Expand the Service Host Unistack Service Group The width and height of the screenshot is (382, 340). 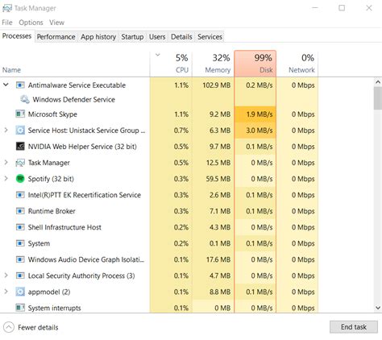6,131
